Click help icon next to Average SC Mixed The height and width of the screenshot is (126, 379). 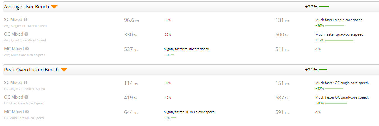[x=26, y=20]
